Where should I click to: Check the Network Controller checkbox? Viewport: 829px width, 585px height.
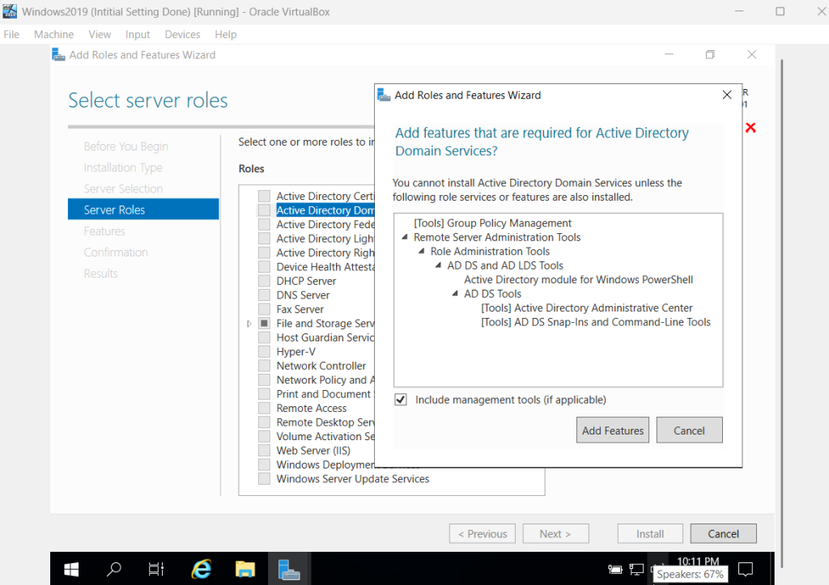(265, 366)
